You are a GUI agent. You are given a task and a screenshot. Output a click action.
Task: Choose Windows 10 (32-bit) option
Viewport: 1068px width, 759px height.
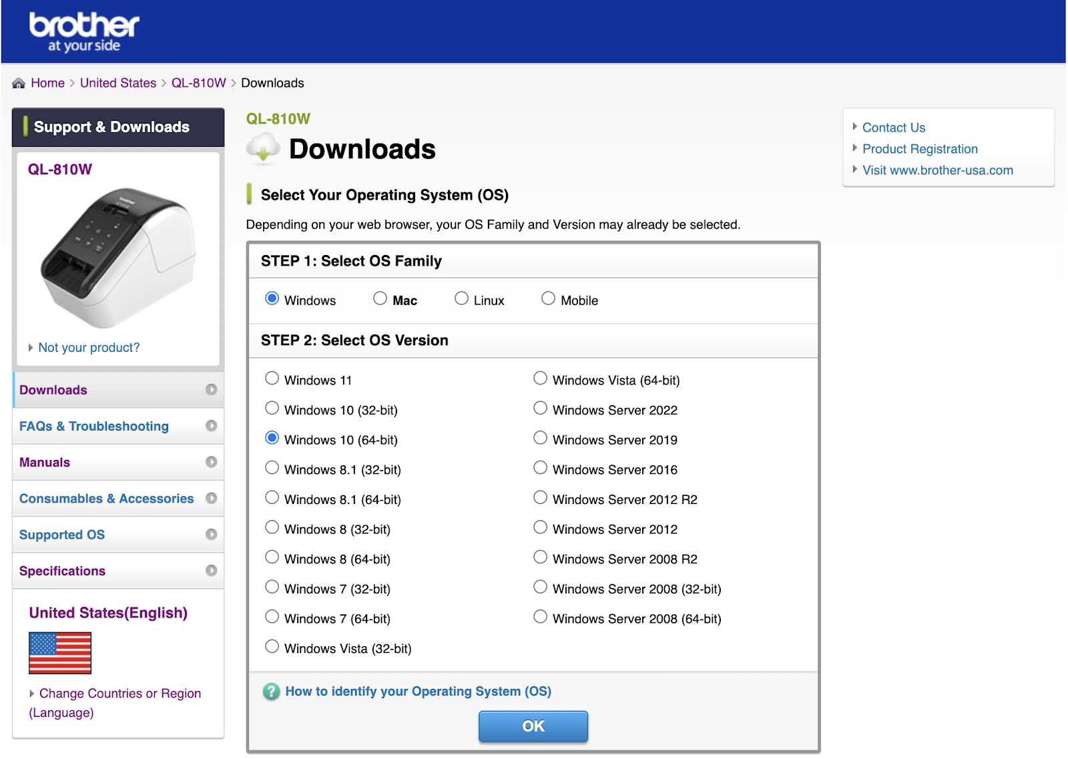(x=272, y=408)
